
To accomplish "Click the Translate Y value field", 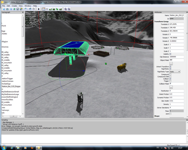I will pyautogui.click(x=176, y=28).
